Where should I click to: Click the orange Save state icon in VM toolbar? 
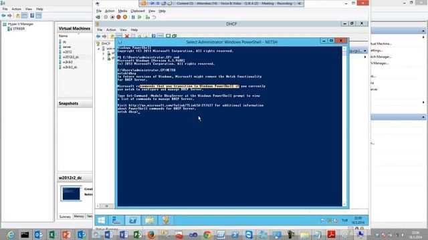tap(125, 17)
